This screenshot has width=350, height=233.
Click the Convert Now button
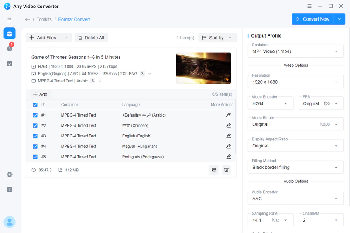pos(313,19)
